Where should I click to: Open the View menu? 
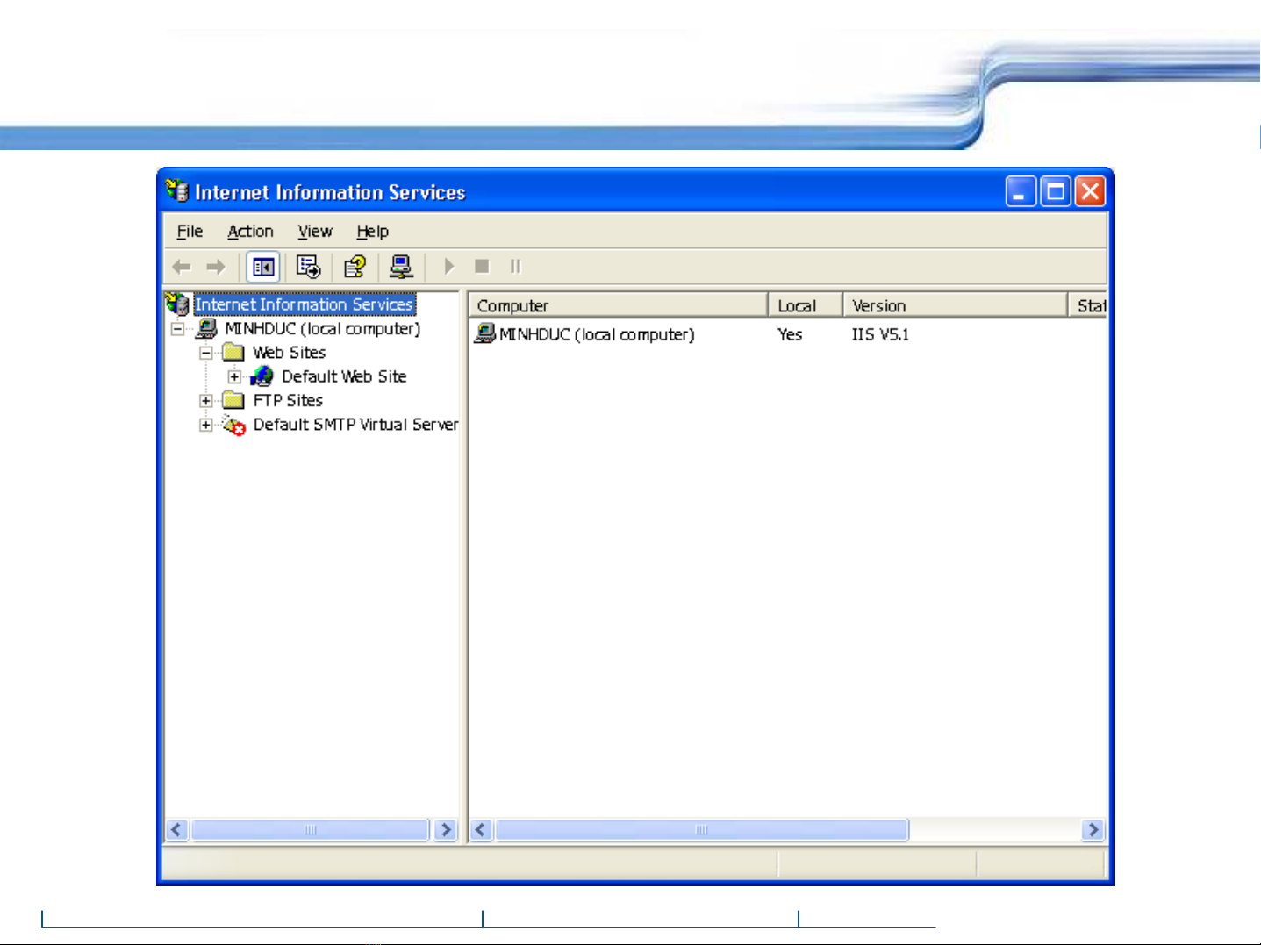[x=314, y=232]
